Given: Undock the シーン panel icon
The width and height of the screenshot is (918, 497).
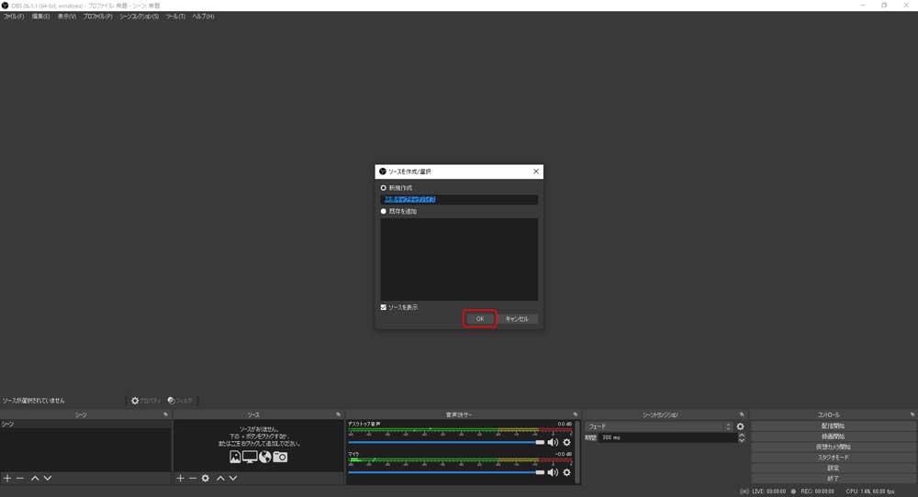Looking at the screenshot, I should [x=165, y=414].
